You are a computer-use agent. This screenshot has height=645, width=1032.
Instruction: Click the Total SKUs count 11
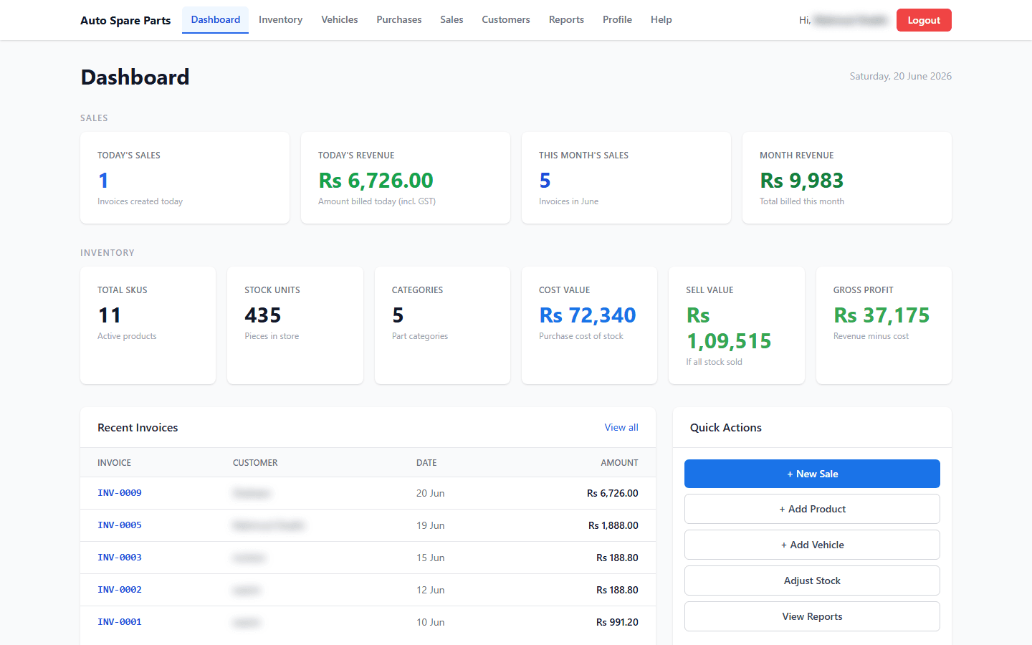point(110,315)
